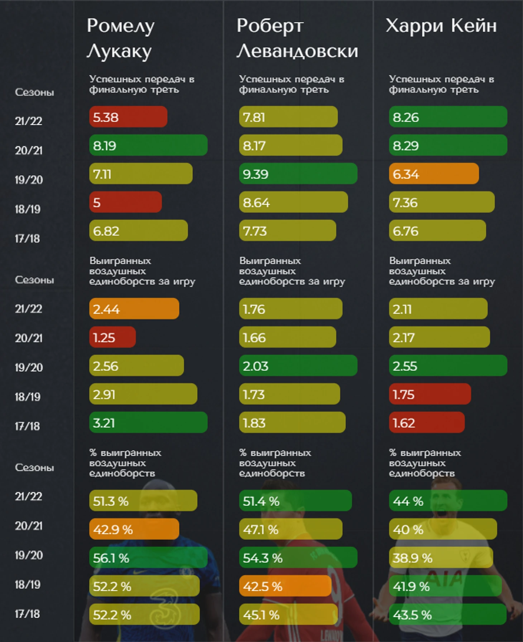The image size is (523, 642).
Task: Select the red bar showing value 5
Action: pyautogui.click(x=125, y=202)
